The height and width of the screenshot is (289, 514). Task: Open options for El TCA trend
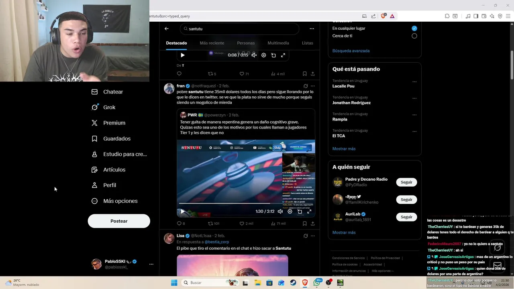coord(414,132)
